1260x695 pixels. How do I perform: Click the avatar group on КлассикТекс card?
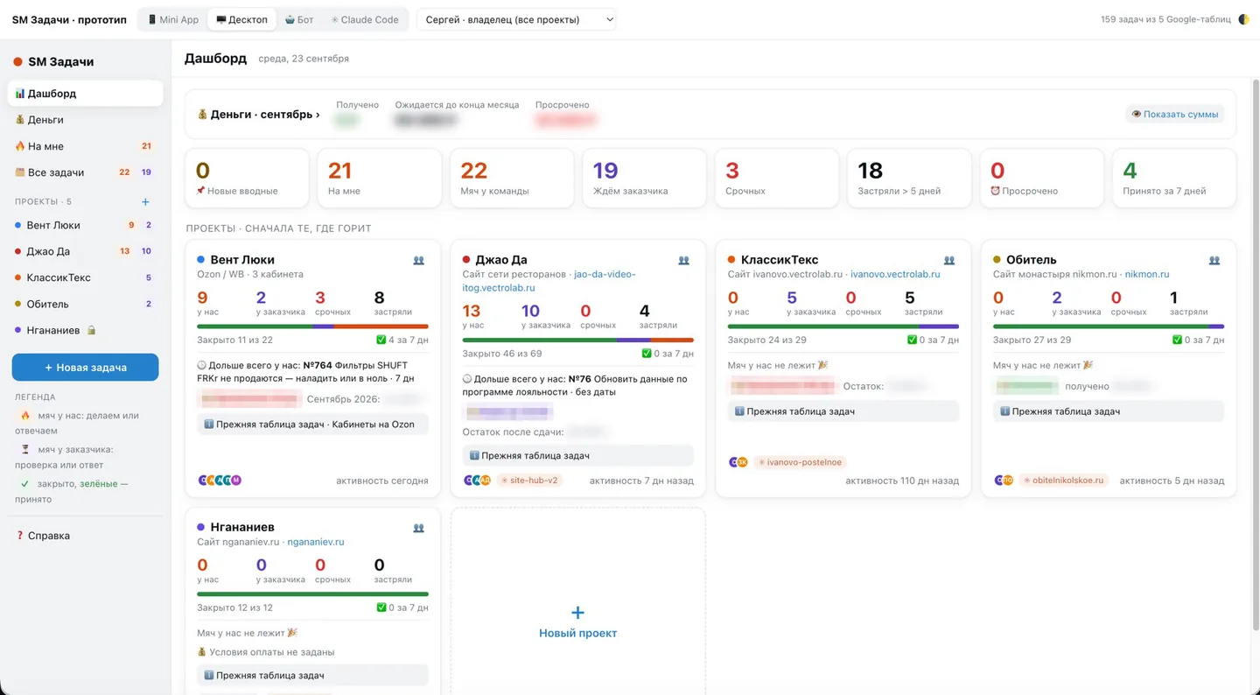pos(738,462)
